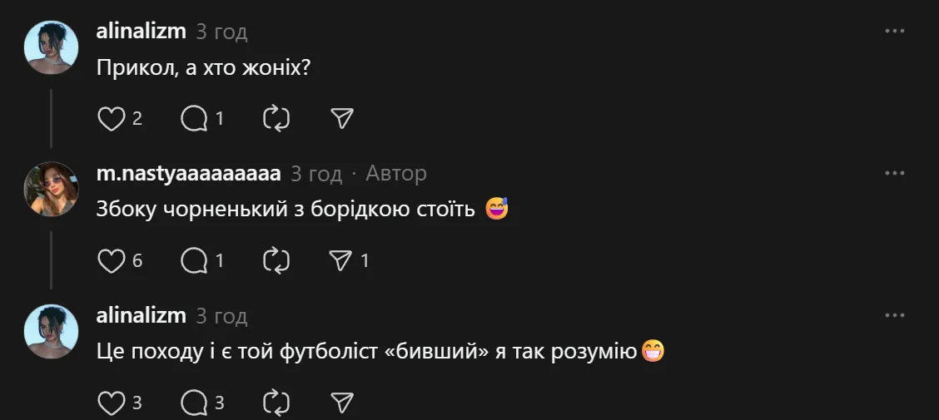The height and width of the screenshot is (420, 939).
Task: Share the "Прикол, а хто жоніх?" comment
Action: [x=342, y=119]
